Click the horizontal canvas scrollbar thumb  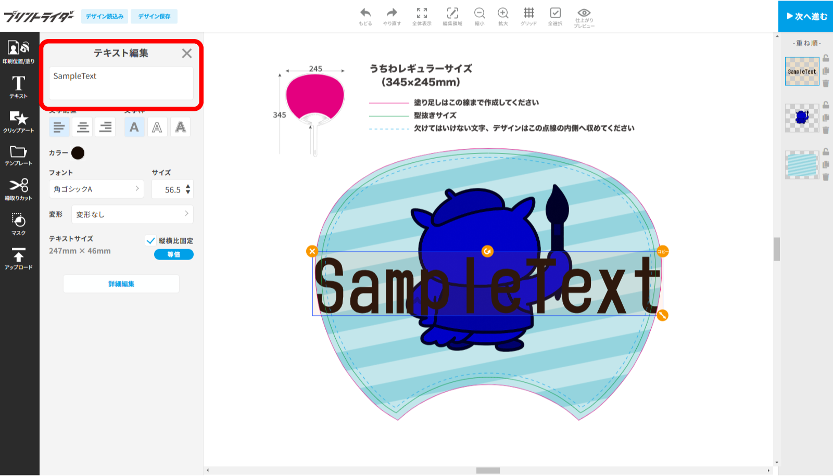[488, 470]
